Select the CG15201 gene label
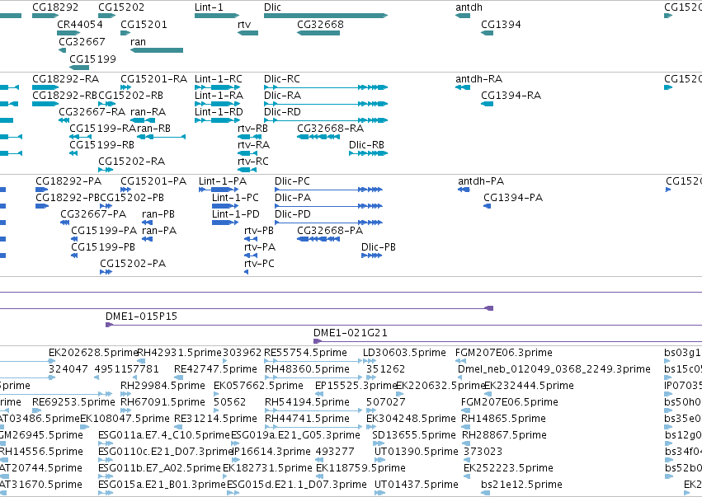The image size is (702, 497). [144, 24]
